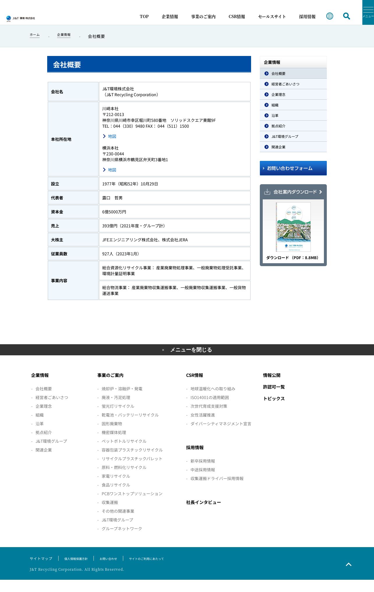Open ISO14001の適用範囲 link

[210, 398]
